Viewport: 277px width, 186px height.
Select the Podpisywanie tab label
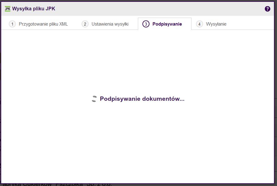tap(167, 24)
